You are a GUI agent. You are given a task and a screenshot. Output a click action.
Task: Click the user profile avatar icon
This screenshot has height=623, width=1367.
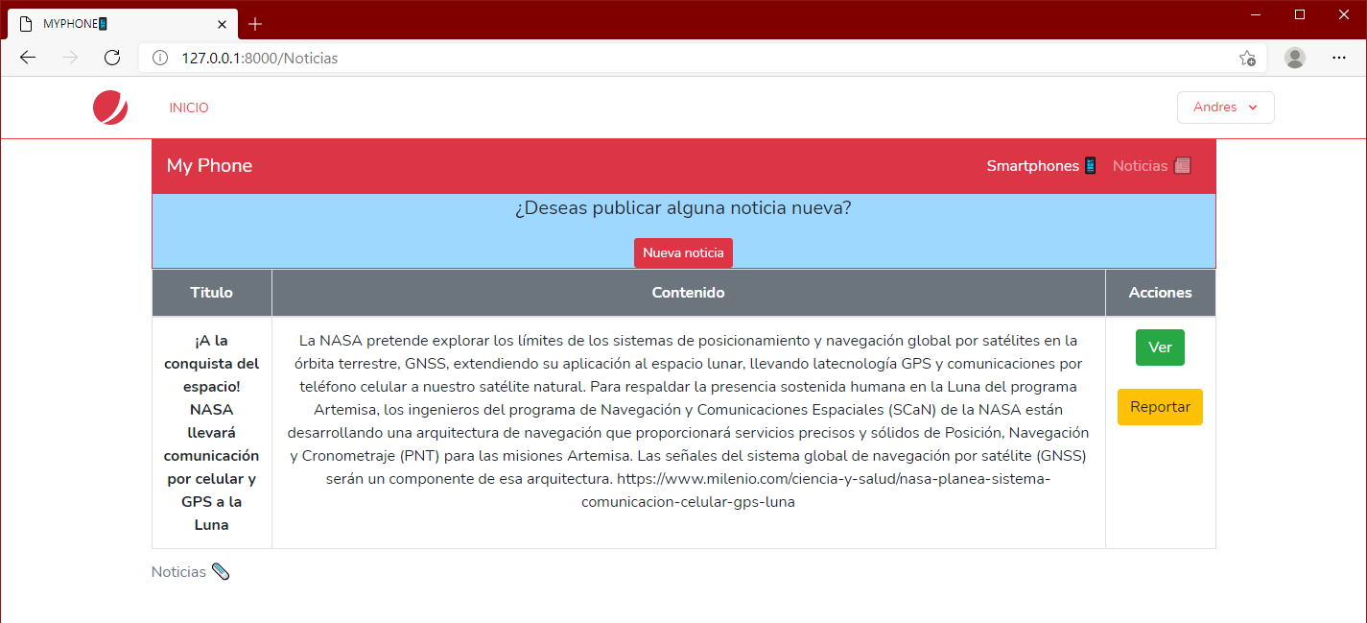tap(1294, 58)
